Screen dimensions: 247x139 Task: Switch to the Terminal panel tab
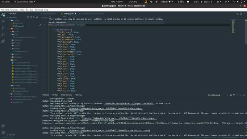tap(79, 95)
